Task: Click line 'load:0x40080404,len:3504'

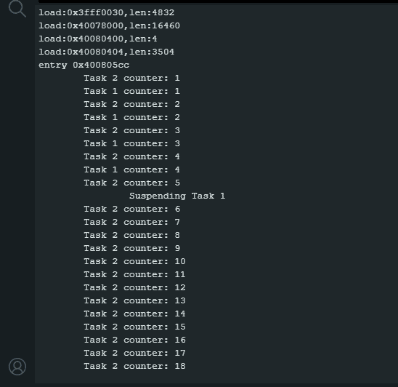Action: (x=106, y=52)
